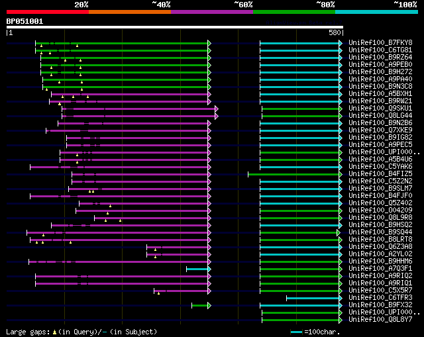Open hit UniRef100_B7FKY8
Viewport: 424px width, 337px height.
point(380,42)
